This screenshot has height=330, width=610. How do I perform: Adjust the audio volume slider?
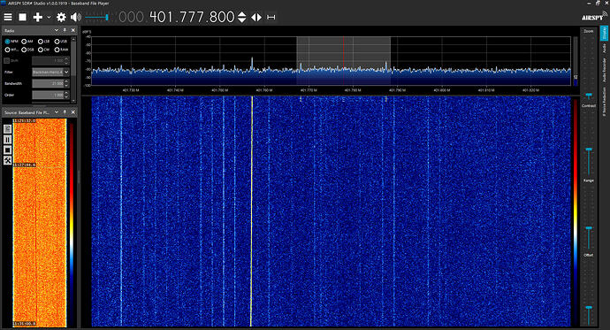coord(97,17)
